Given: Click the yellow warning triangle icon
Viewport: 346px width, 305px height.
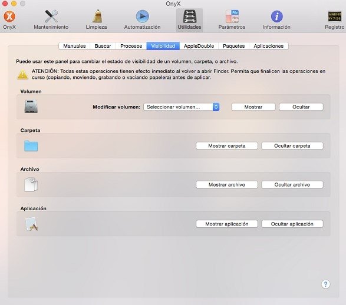Looking at the screenshot, I should pos(22,75).
